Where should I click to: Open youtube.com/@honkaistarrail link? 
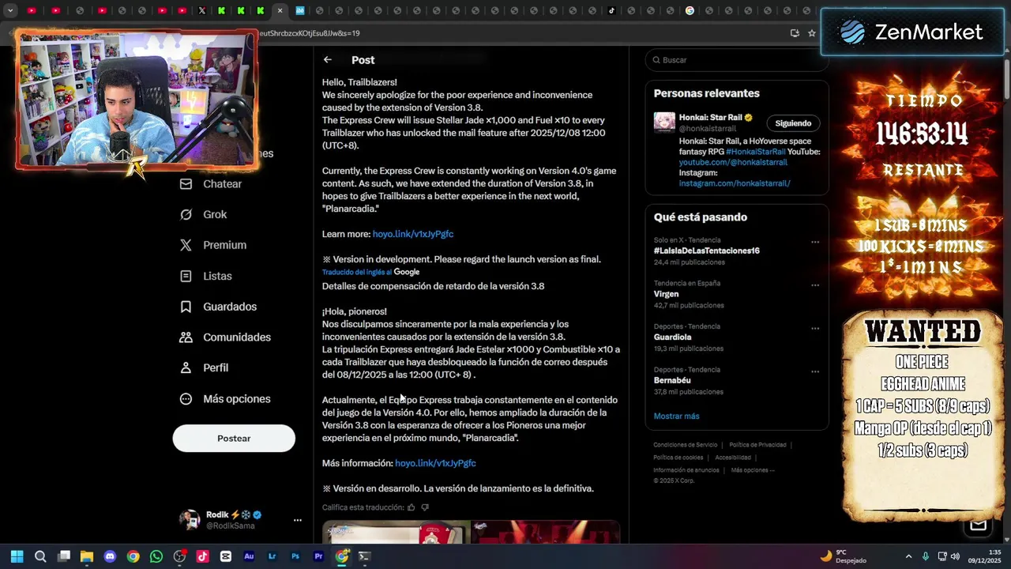pyautogui.click(x=733, y=162)
